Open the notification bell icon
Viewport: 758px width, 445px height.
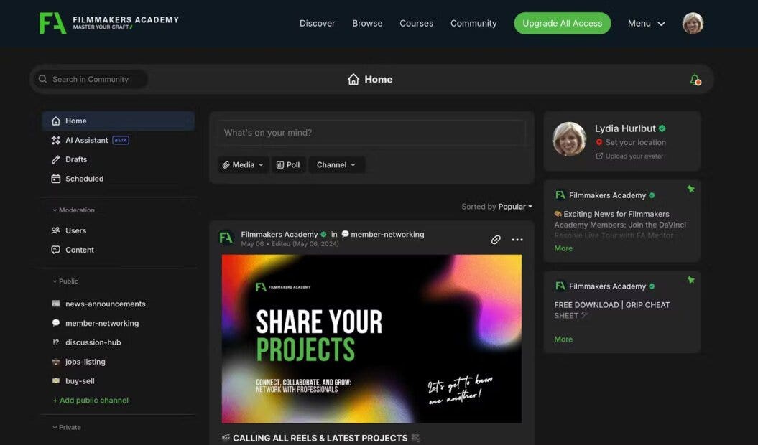(695, 80)
